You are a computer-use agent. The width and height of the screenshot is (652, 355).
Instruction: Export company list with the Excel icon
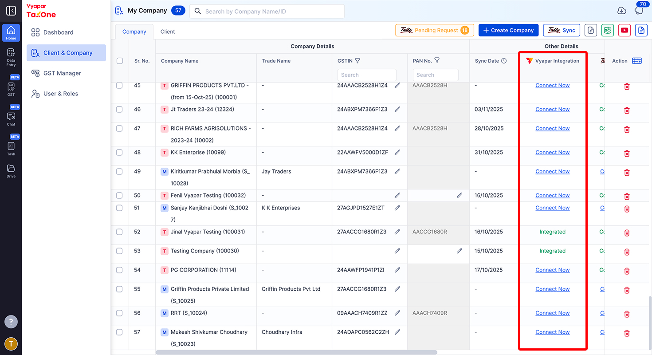coord(608,30)
